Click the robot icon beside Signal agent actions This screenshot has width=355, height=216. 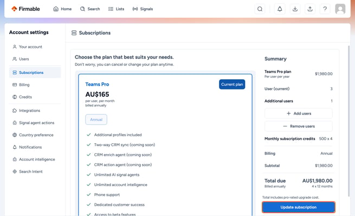pyautogui.click(x=15, y=123)
